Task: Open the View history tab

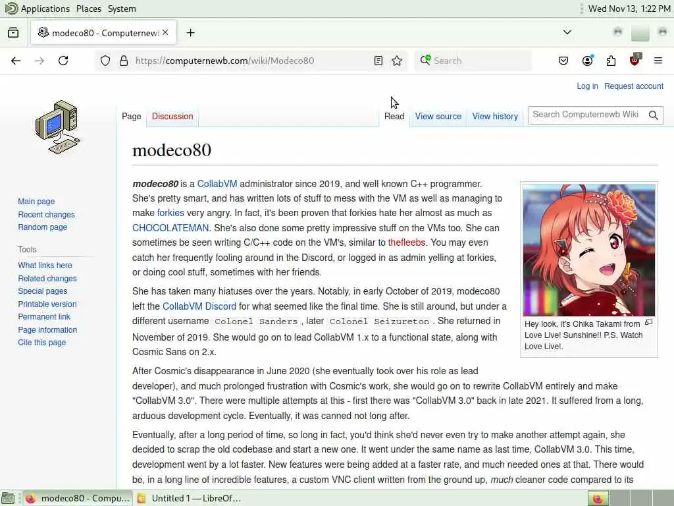Action: [495, 116]
